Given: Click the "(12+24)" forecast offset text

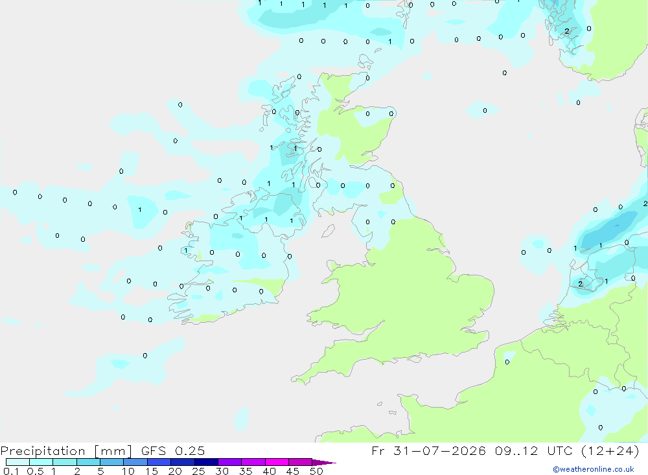Looking at the screenshot, I should coord(610,450).
